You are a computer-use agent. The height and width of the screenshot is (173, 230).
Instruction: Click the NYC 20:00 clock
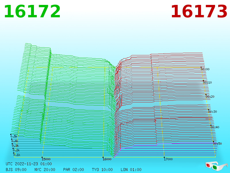pos(45,170)
